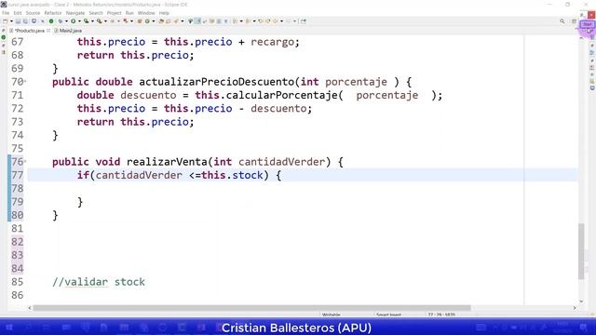Image resolution: width=596 pixels, height=335 pixels.
Task: Click the realizarVenta method name
Action: point(168,162)
